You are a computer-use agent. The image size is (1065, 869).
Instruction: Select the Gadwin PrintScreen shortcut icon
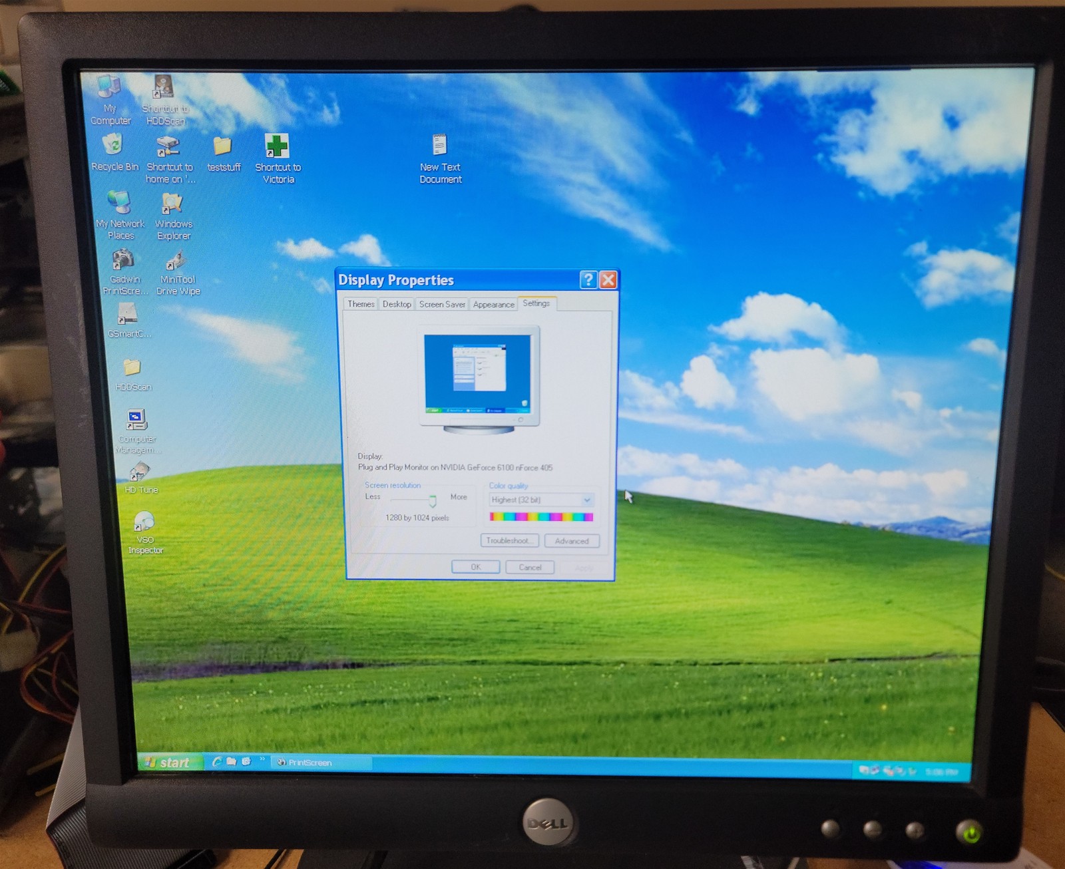(124, 271)
